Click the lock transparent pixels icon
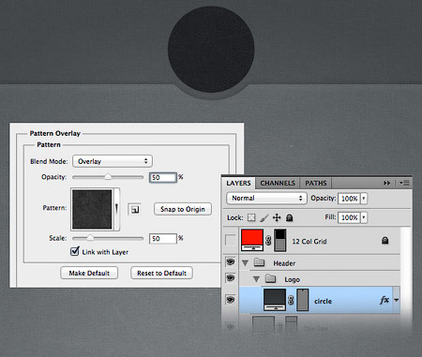The height and width of the screenshot is (357, 422). 251,217
